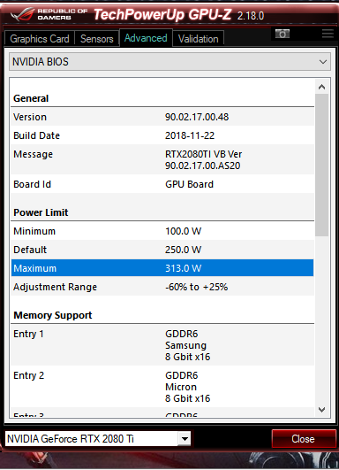Select the Board Id row
339x470 pixels.
coord(162,184)
